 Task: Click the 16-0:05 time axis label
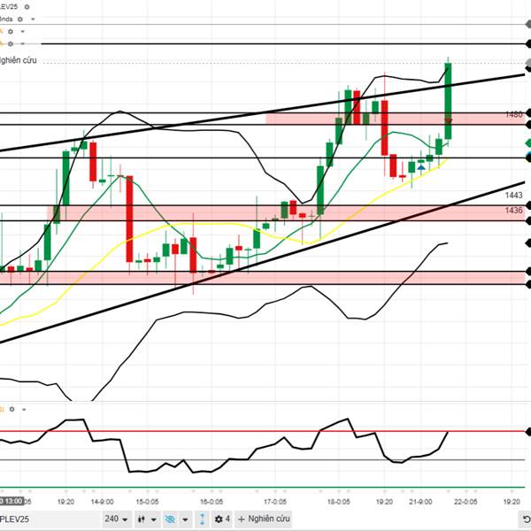coord(212,502)
